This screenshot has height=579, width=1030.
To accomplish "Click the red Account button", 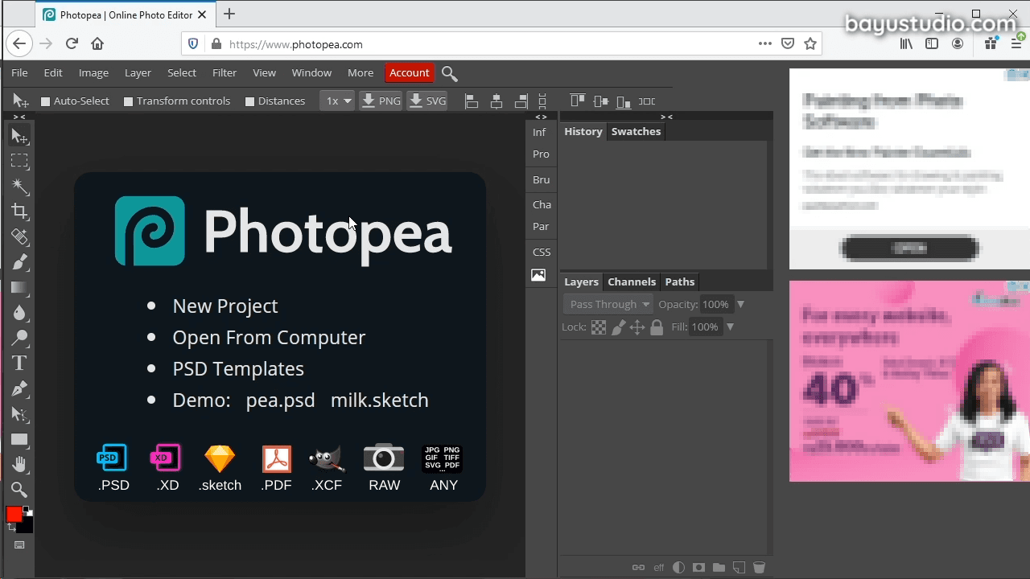I will (410, 72).
